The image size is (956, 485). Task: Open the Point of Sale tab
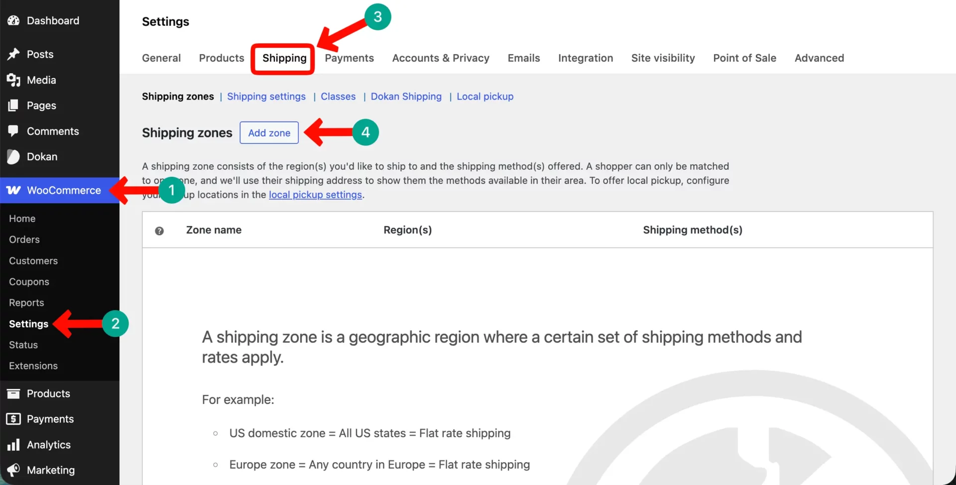tap(744, 58)
